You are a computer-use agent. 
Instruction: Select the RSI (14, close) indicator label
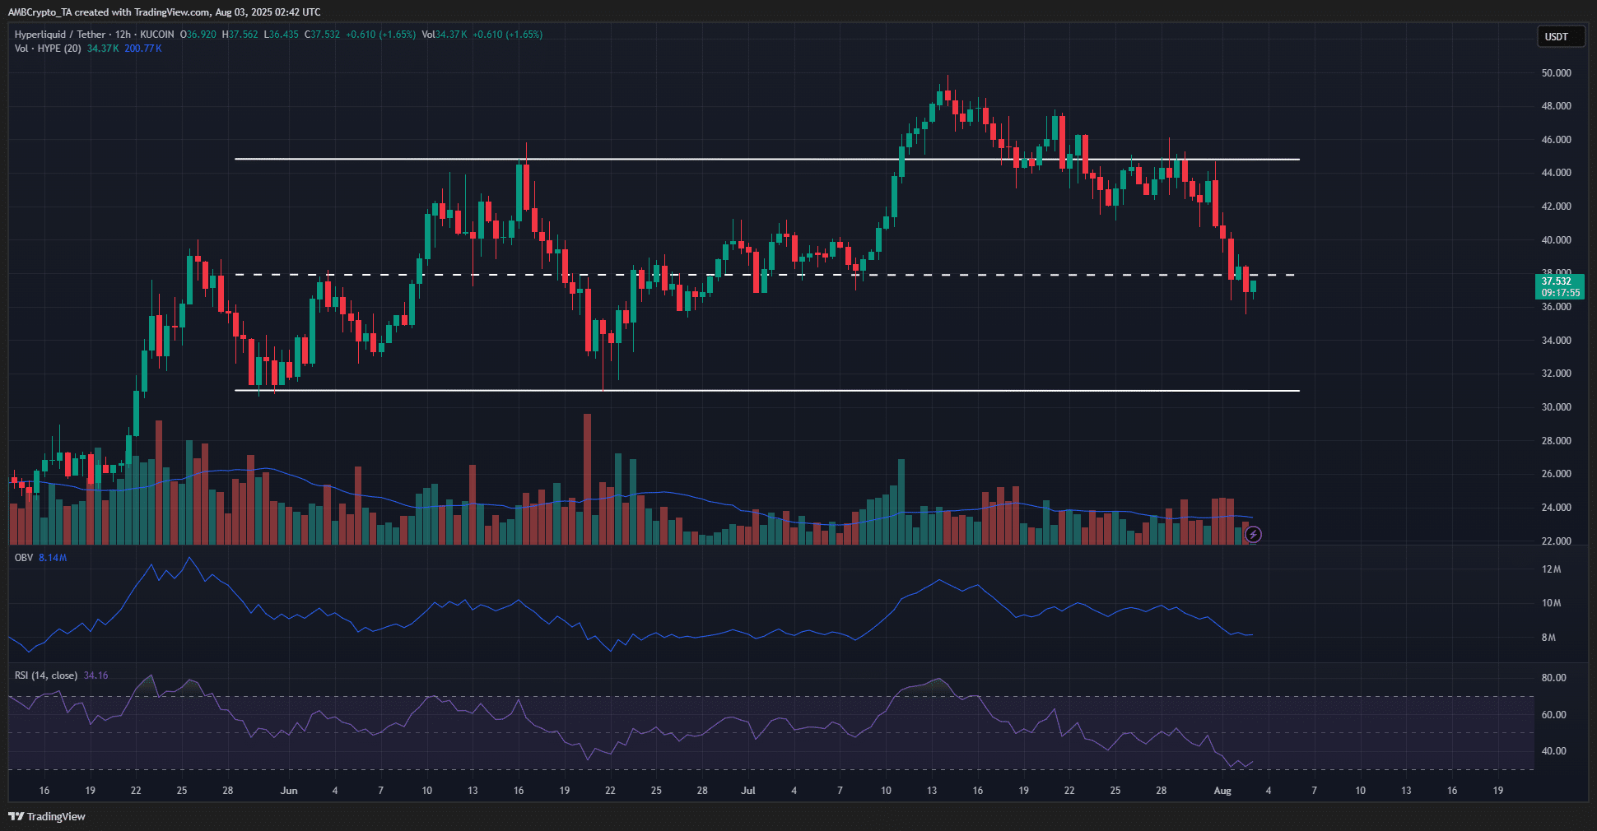46,675
